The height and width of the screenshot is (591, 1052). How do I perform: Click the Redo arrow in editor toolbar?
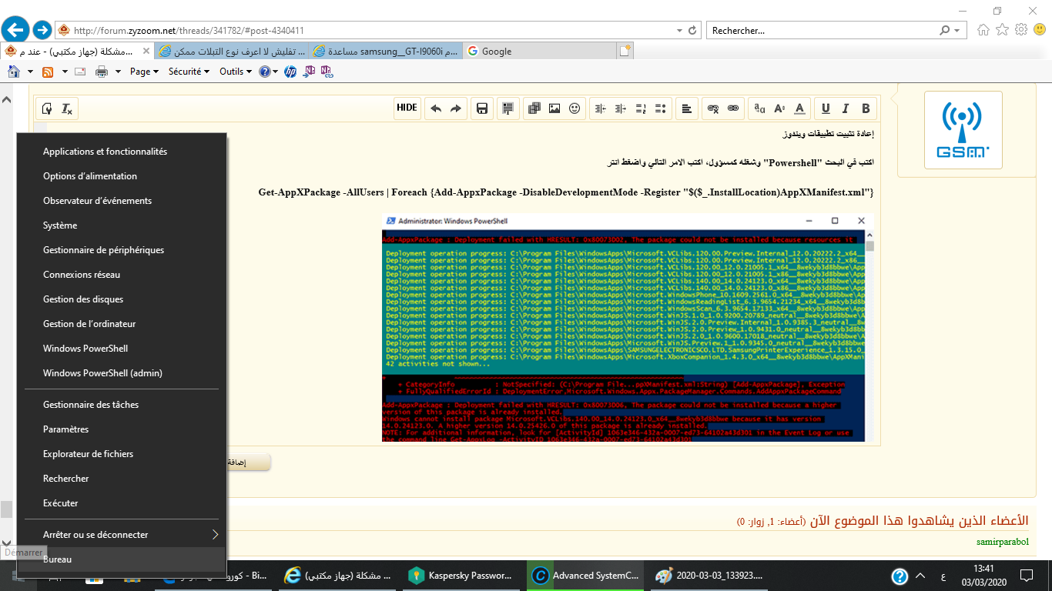tap(456, 109)
